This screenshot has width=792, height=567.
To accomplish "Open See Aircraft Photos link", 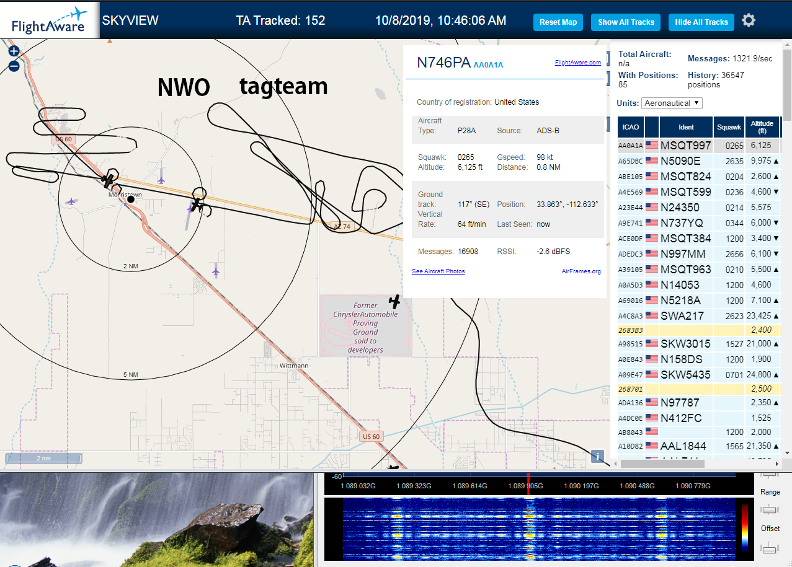I will pyautogui.click(x=438, y=271).
